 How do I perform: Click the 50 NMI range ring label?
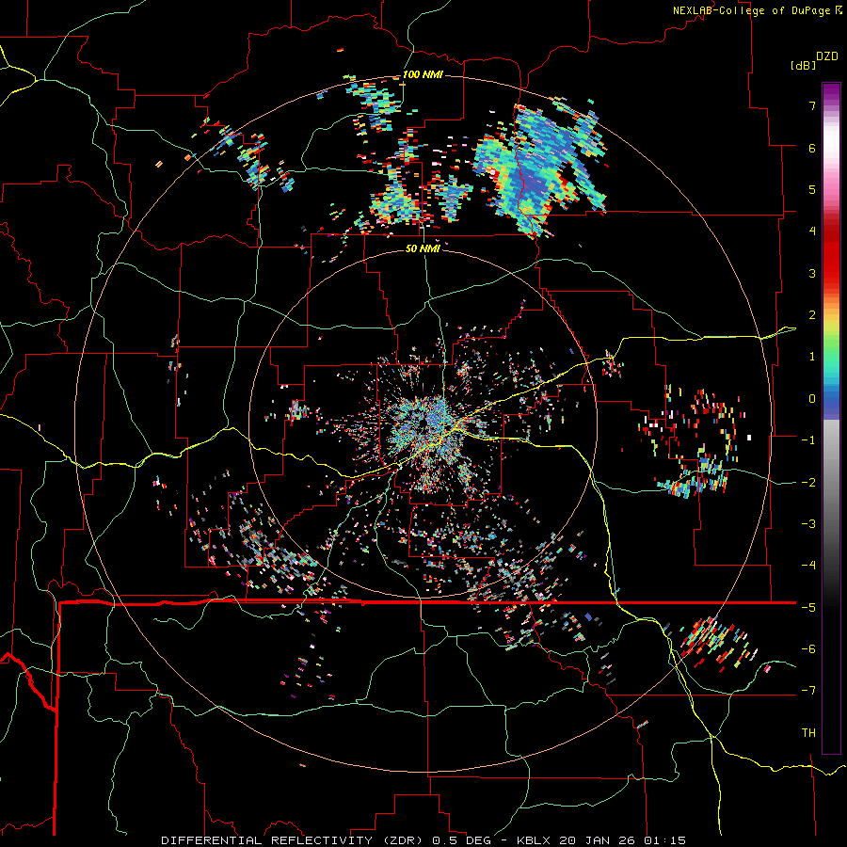point(423,248)
